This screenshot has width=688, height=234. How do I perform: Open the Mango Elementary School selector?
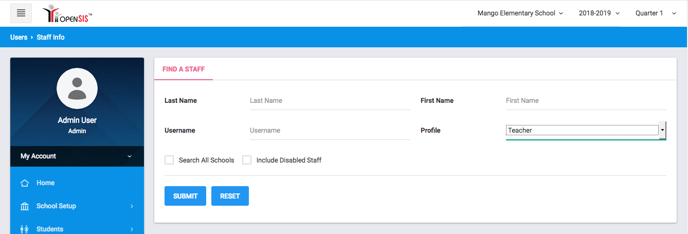520,13
